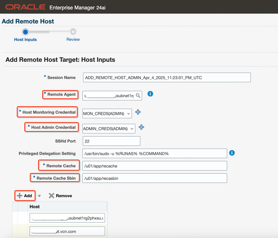Click the SSHd Port field
Viewport: 278px width, 238px height.
tap(111, 141)
